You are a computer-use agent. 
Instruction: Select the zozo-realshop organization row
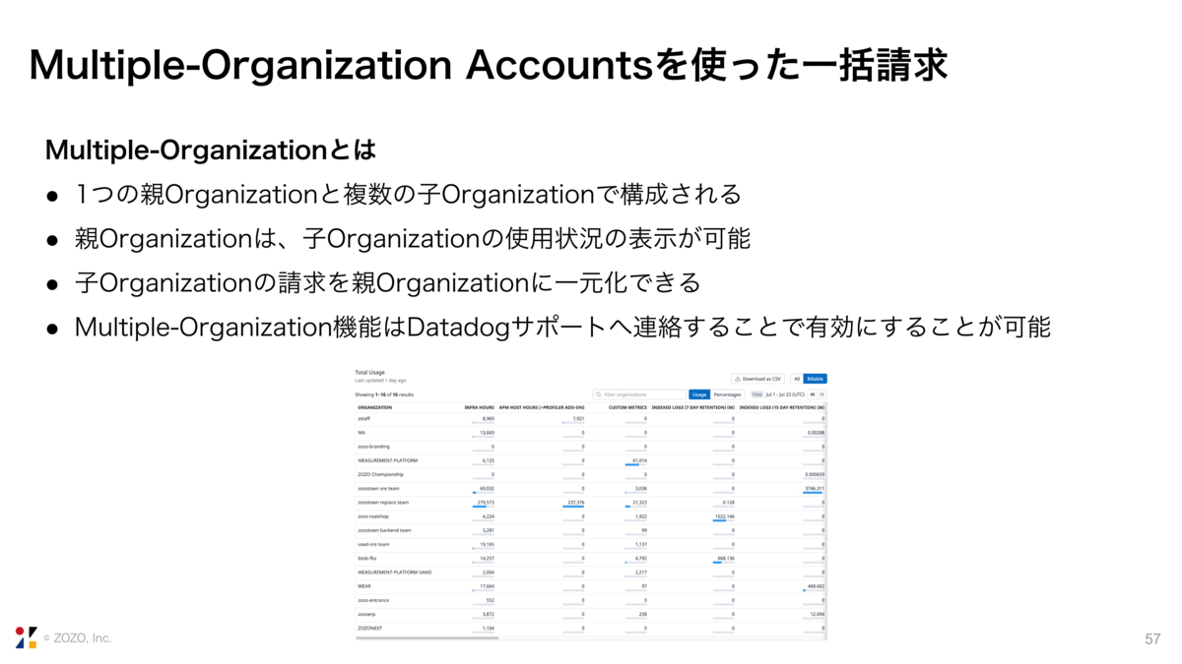[x=591, y=515]
